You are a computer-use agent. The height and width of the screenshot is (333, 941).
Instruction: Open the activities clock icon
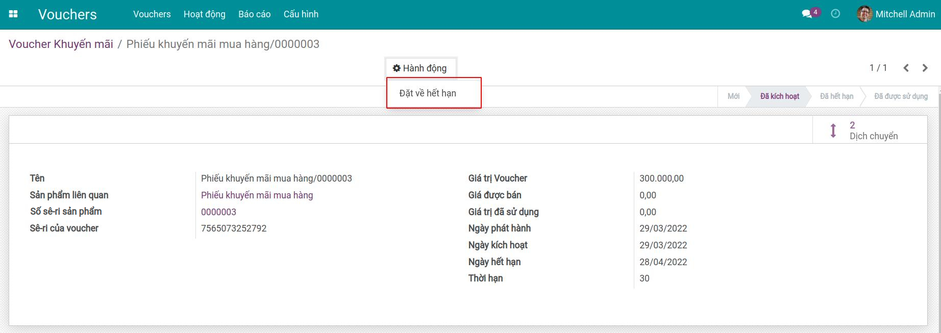coord(835,14)
